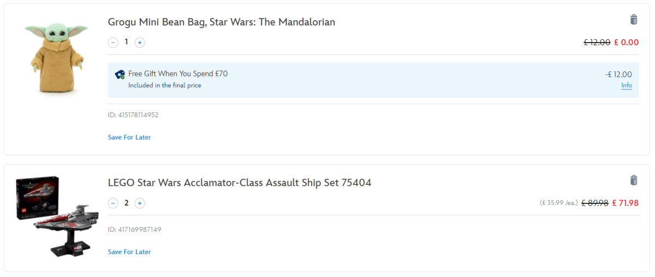Click the LEGO set discounted price £71.98

(x=625, y=203)
